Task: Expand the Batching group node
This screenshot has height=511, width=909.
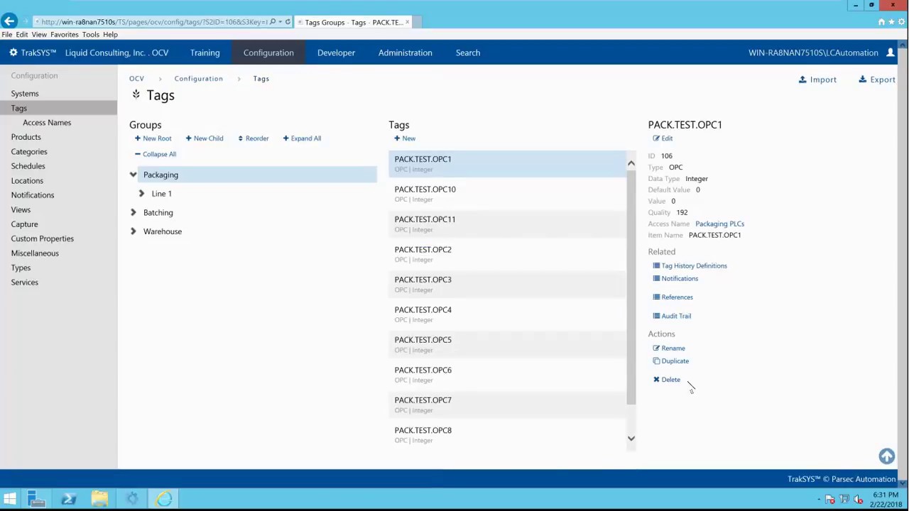Action: pyautogui.click(x=133, y=212)
